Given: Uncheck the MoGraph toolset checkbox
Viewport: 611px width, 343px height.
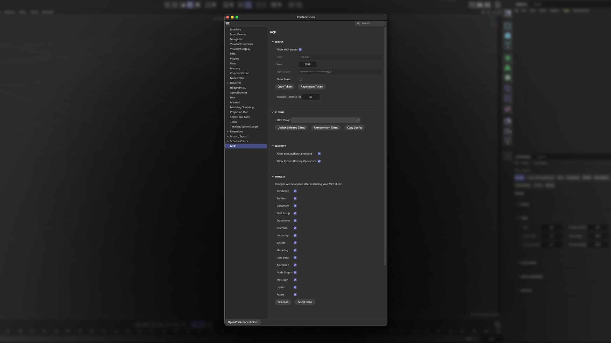Looking at the screenshot, I should click(x=295, y=280).
